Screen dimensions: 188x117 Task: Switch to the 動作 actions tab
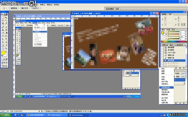[x=172, y=45]
